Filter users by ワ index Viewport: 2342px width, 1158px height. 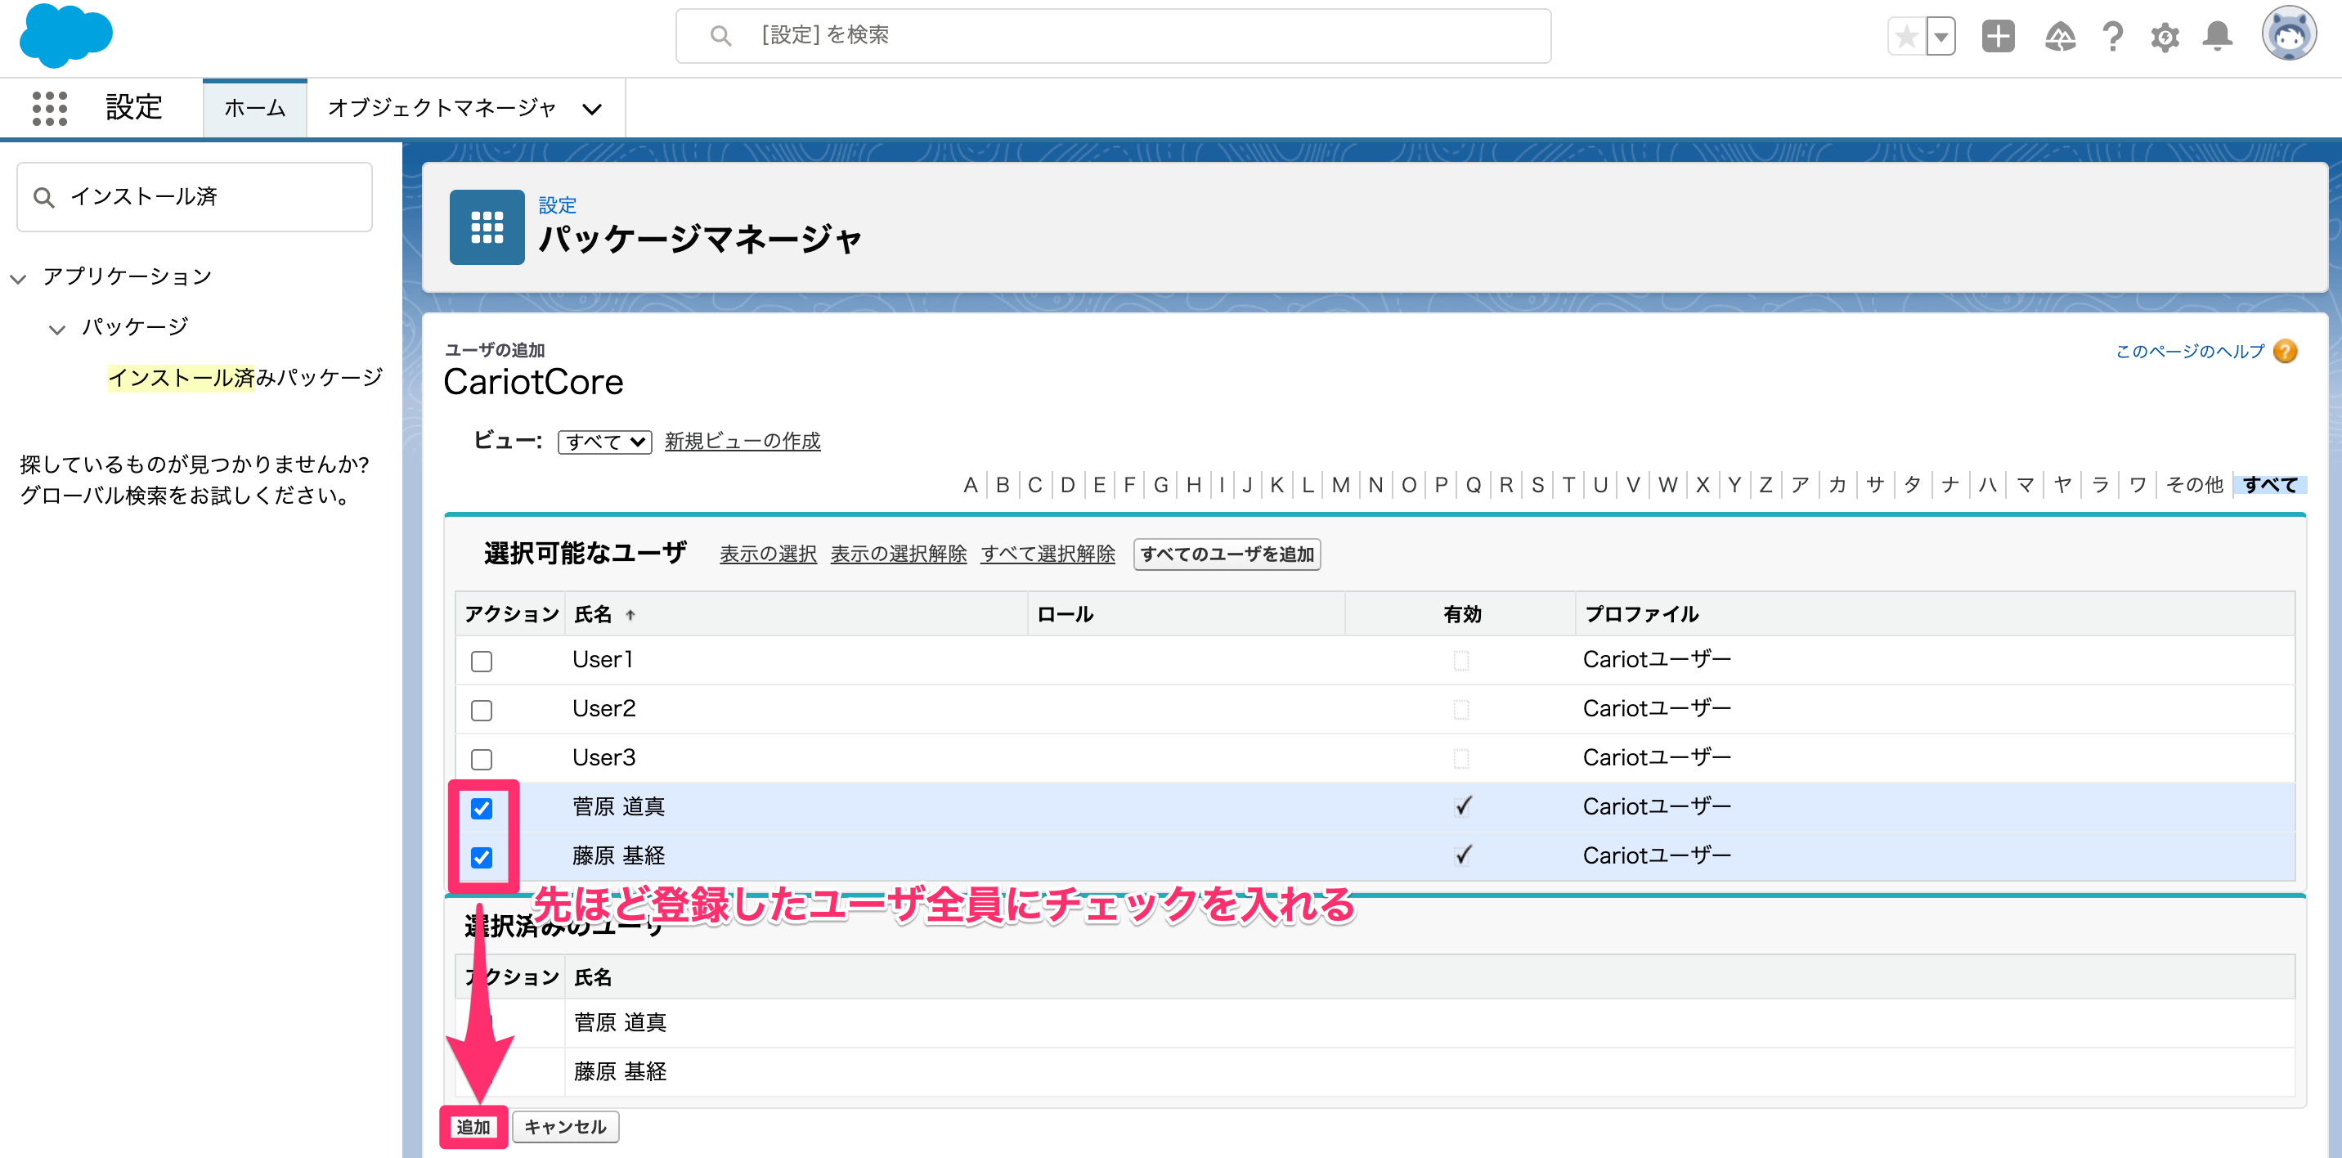(x=2137, y=484)
